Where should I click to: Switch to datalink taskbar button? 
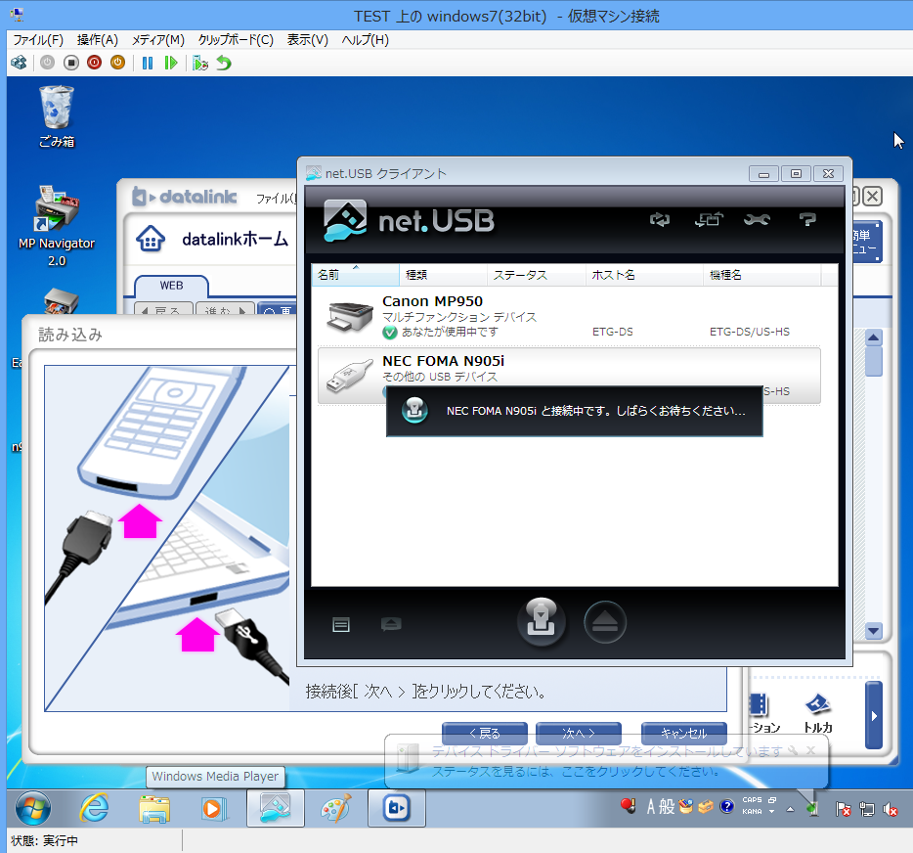[397, 809]
